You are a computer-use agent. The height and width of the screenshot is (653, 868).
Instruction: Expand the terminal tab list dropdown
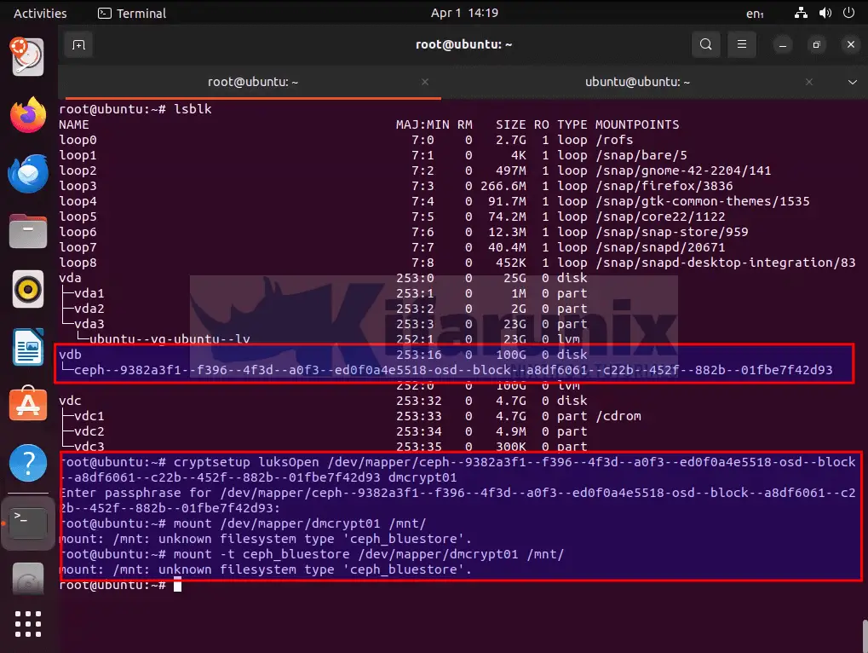tap(852, 82)
